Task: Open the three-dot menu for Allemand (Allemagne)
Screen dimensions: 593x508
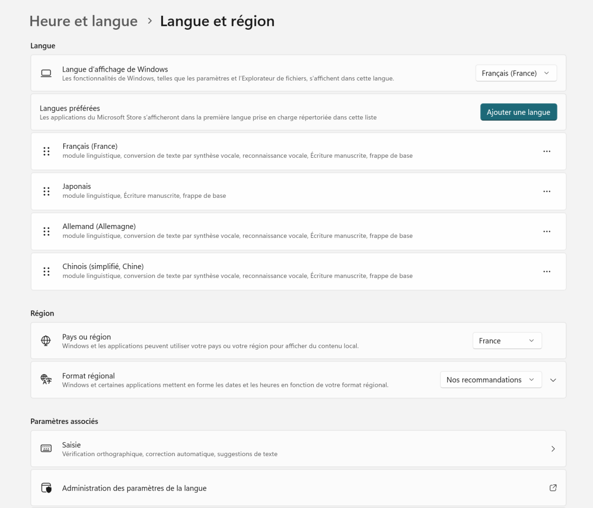Action: [x=547, y=231]
